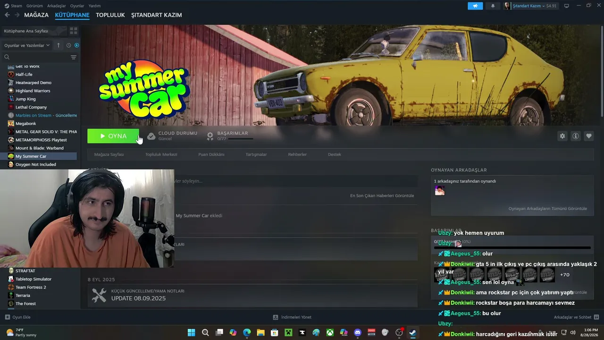Viewport: 604px width, 340px height.
Task: Open the Rehberler link
Action: 297,154
